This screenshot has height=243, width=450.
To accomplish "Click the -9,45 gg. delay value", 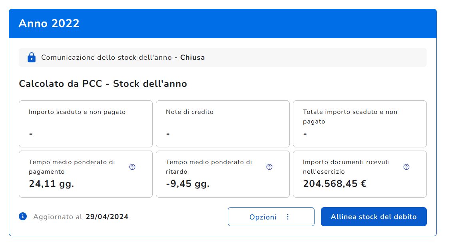I will pyautogui.click(x=187, y=184).
